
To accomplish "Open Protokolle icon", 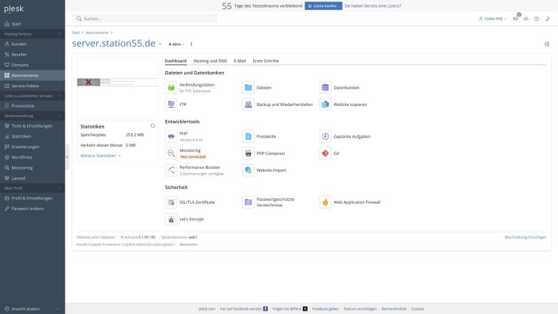I will pos(248,136).
